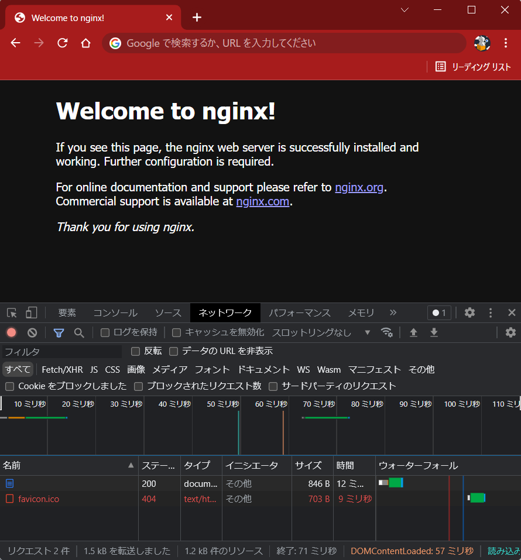Follow the nginx.com link
Screen dimensions: 521x560
coord(262,201)
